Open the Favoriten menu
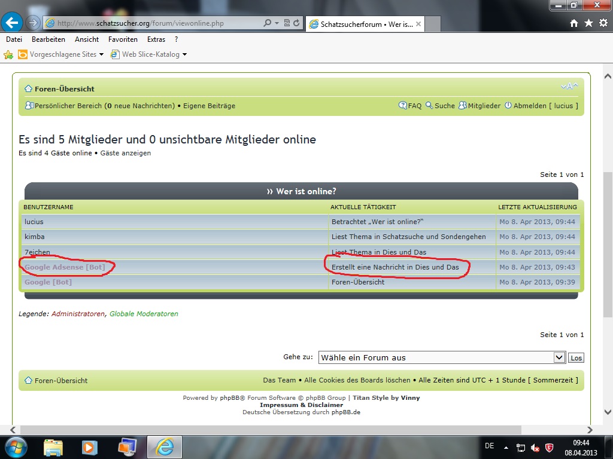 [123, 39]
